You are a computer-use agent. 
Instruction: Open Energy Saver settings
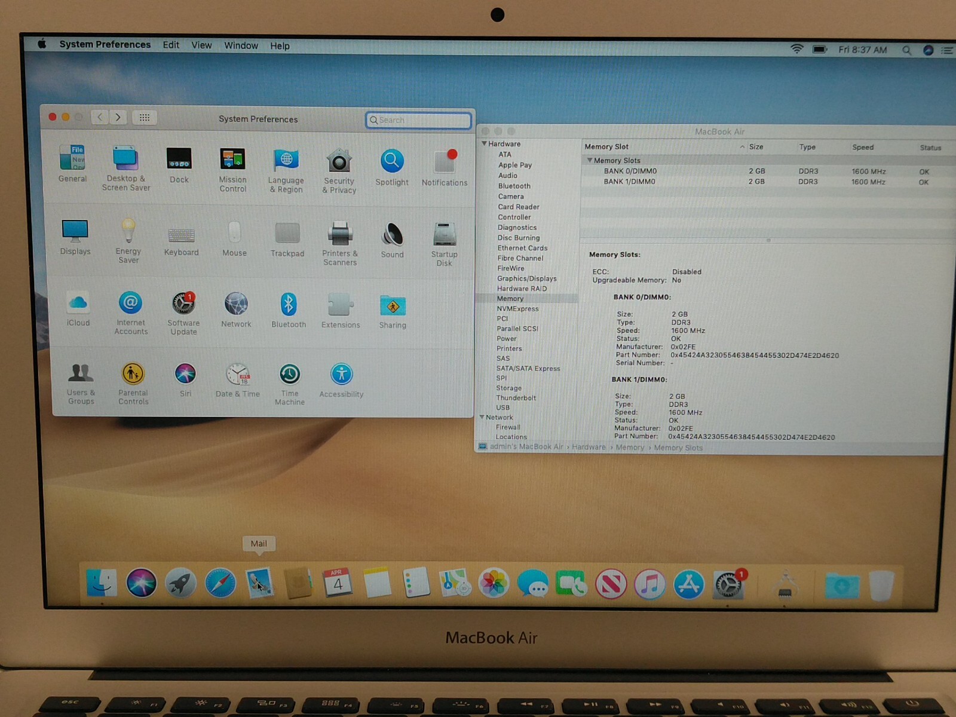pos(128,241)
